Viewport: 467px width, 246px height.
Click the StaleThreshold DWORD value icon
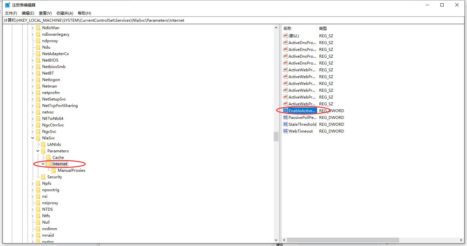[285, 124]
